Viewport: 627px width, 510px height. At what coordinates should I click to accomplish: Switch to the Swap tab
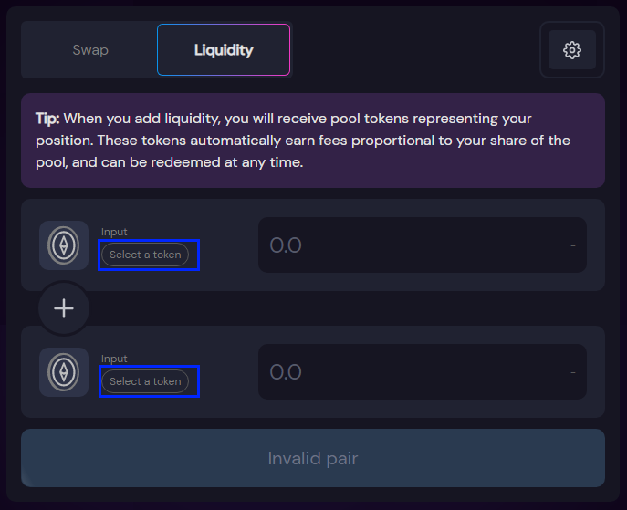point(90,50)
